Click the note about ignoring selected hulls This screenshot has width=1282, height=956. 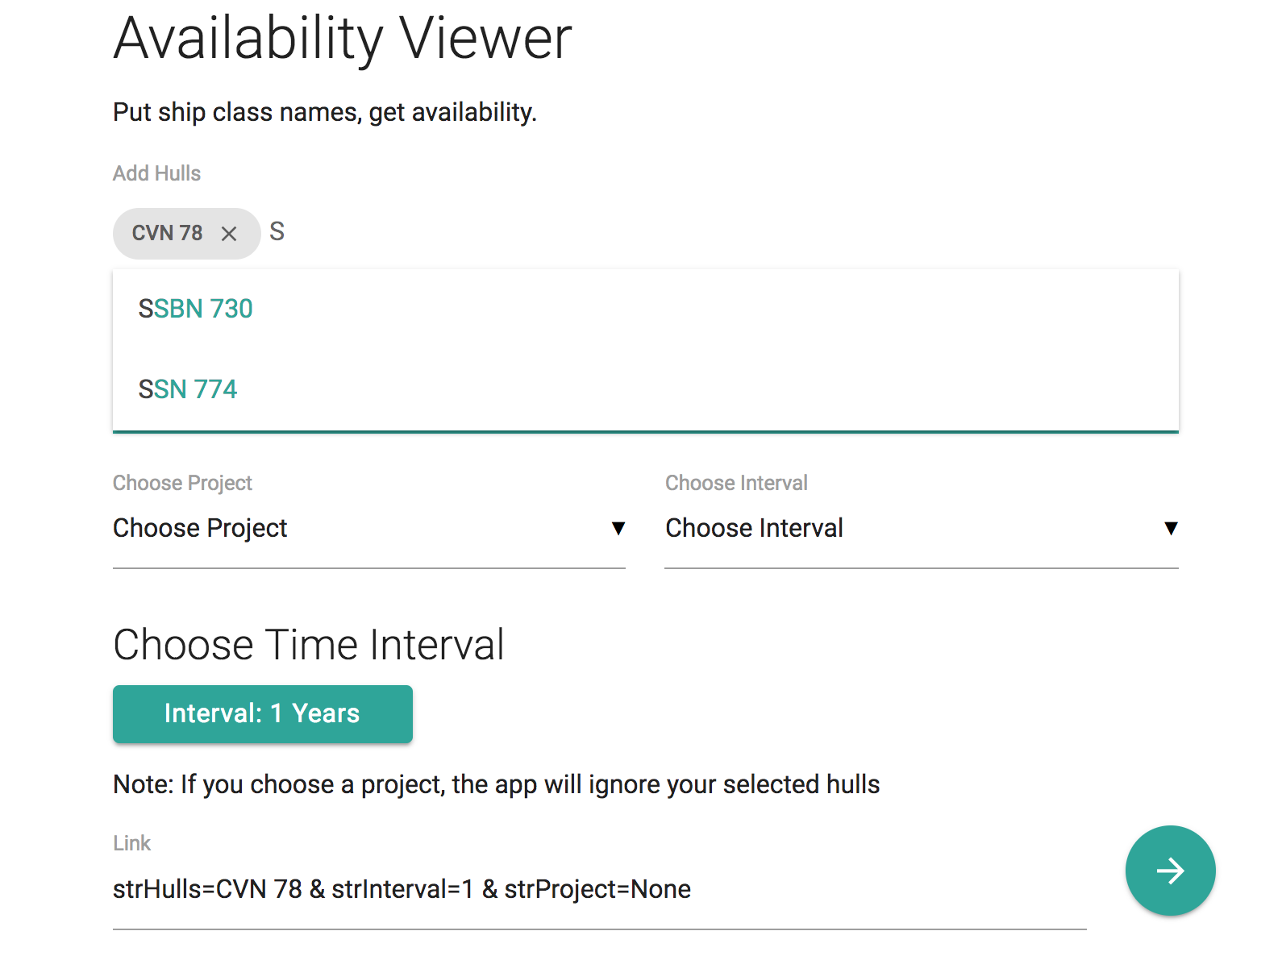point(496,784)
